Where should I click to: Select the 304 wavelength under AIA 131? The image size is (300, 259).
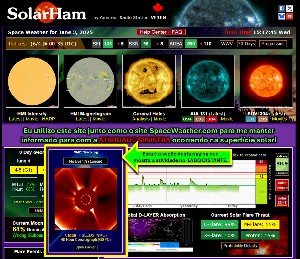pos(212,119)
